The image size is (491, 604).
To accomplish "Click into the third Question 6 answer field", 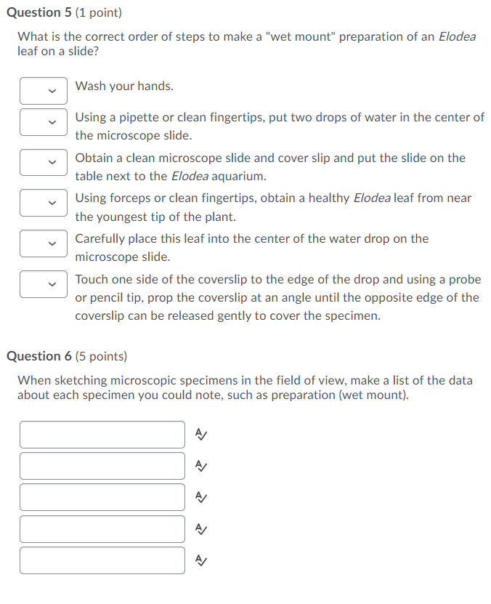I will (x=102, y=497).
